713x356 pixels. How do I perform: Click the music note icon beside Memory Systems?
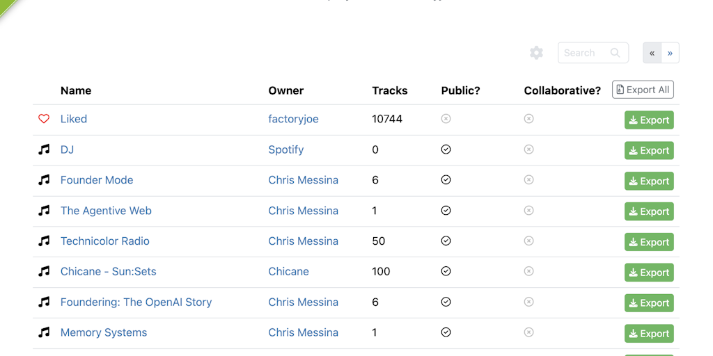pos(44,332)
